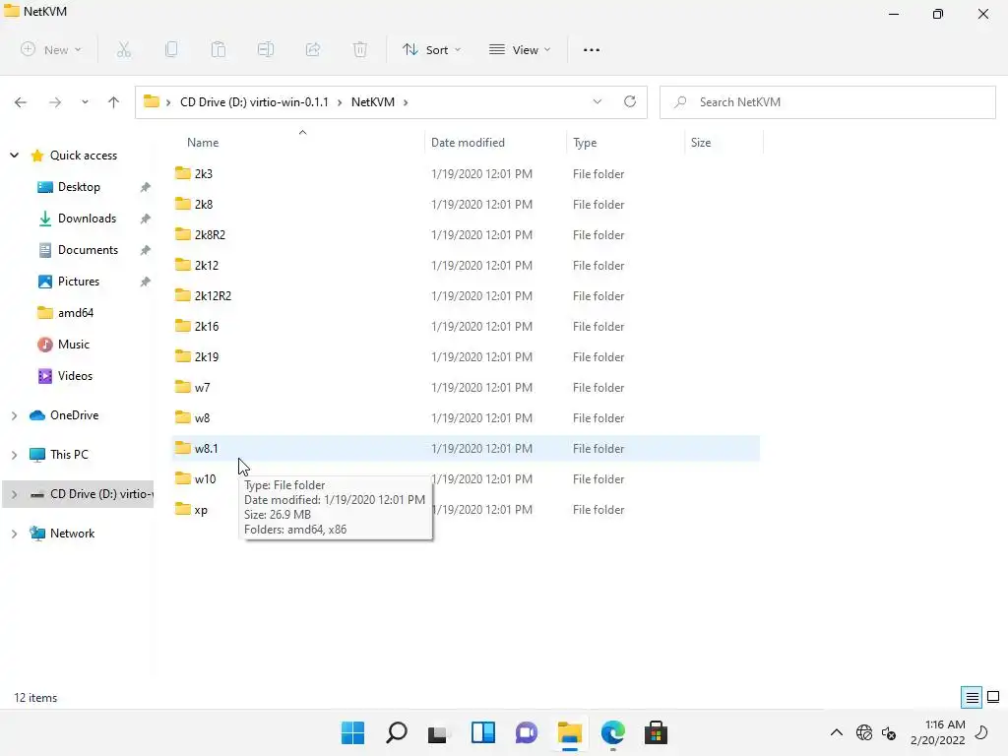Open the Windows Start menu
Image resolution: width=1008 pixels, height=756 pixels.
[x=353, y=732]
